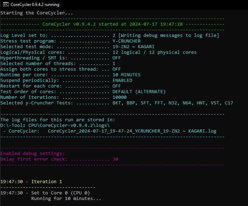Image resolution: width=248 pixels, height=206 pixels.
Task: Click the magenta '30' delay value
Action: pos(115,159)
